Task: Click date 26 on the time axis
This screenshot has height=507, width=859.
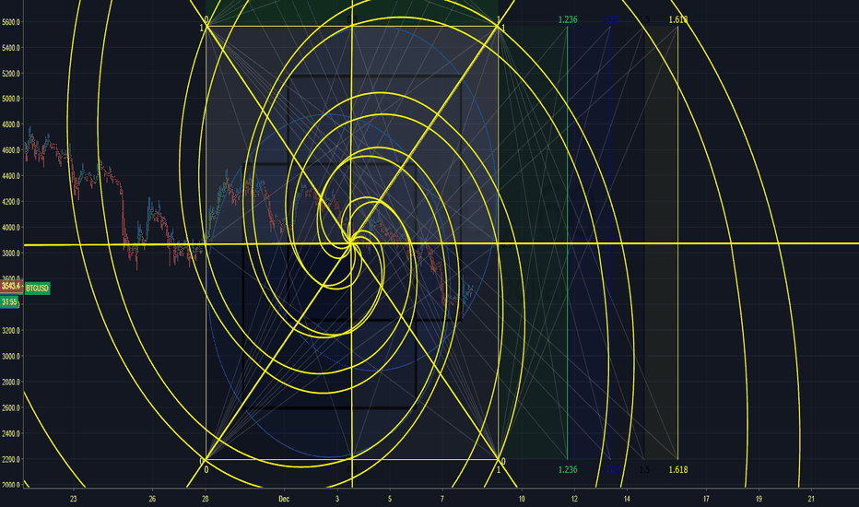Action: [x=152, y=500]
